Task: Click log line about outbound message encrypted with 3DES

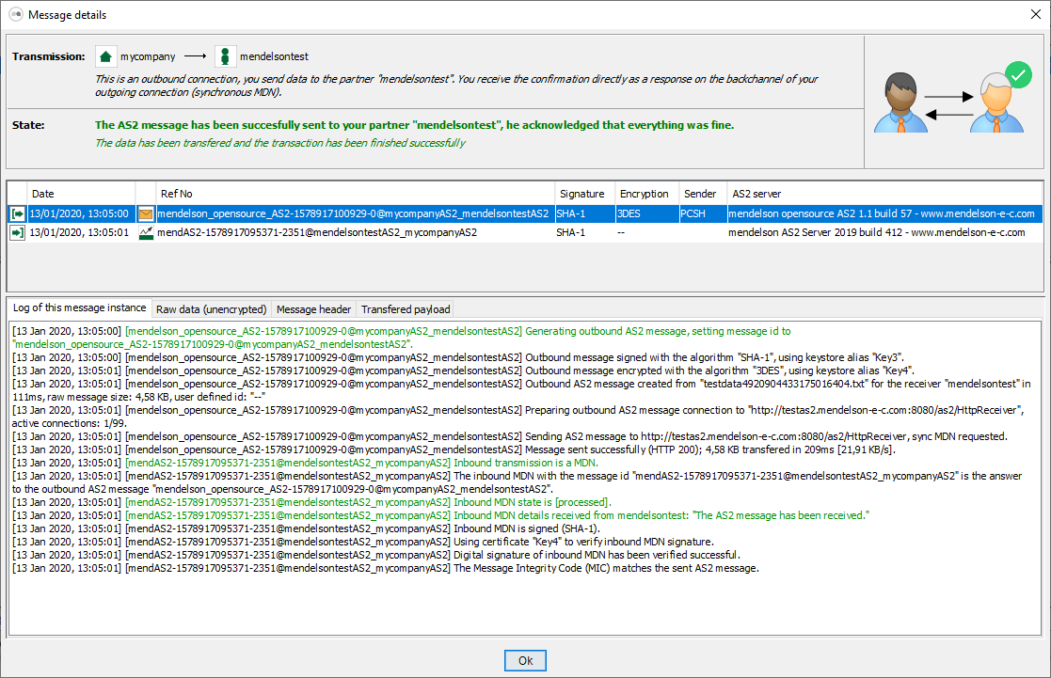Action: [463, 371]
